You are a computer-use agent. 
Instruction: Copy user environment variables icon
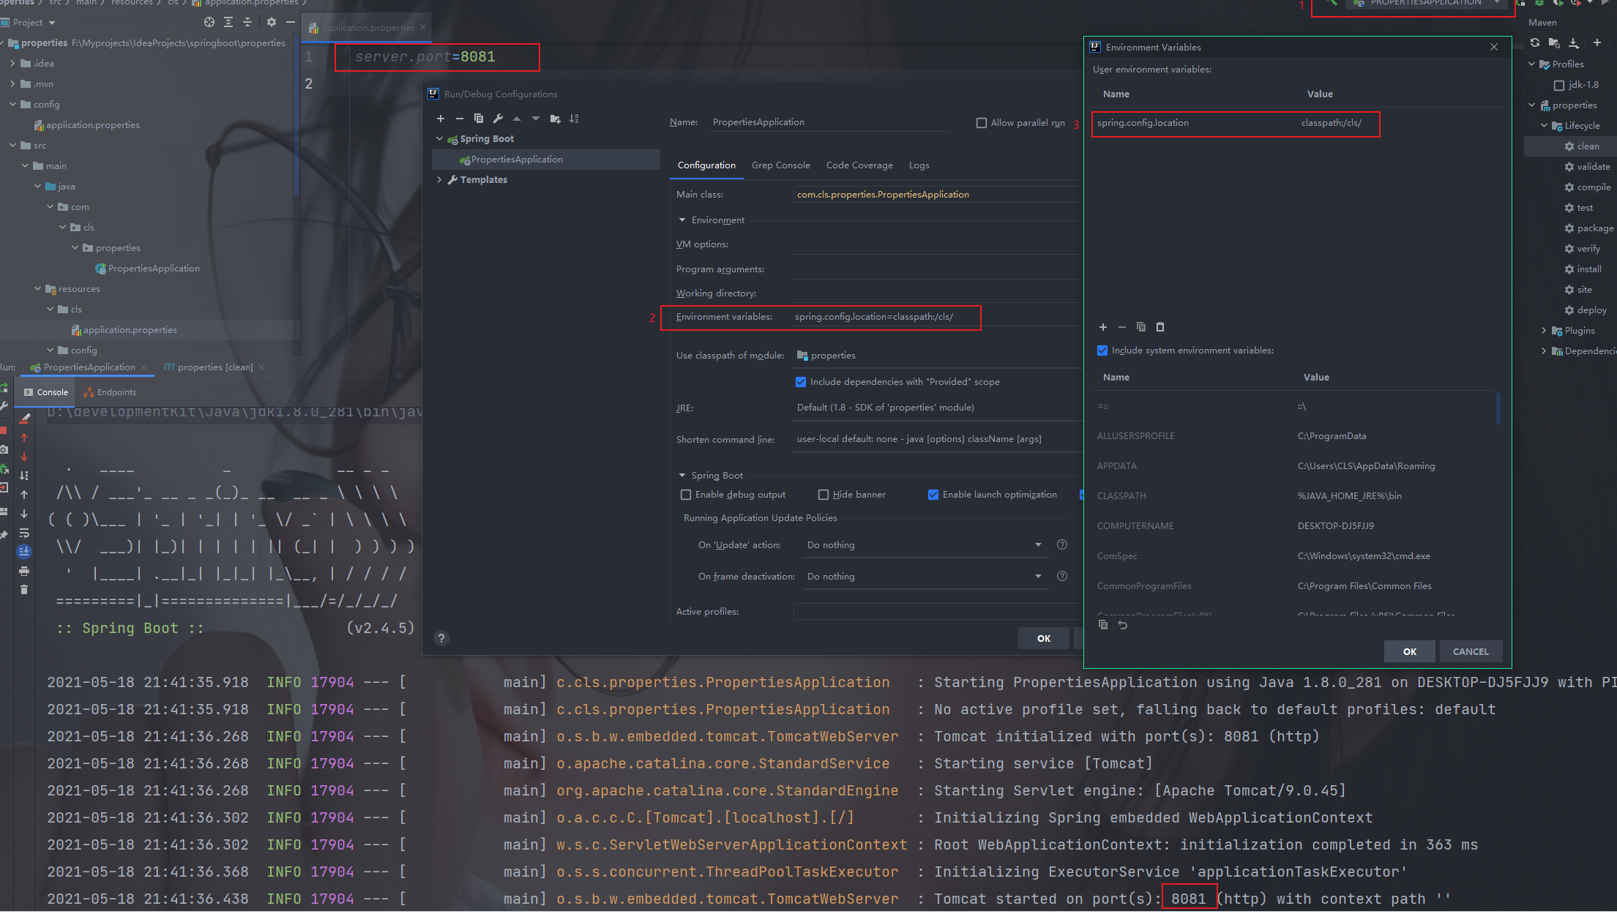click(1141, 327)
